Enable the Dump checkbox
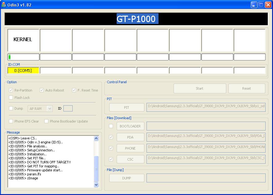The width and height of the screenshot is (273, 195). (x=11, y=108)
